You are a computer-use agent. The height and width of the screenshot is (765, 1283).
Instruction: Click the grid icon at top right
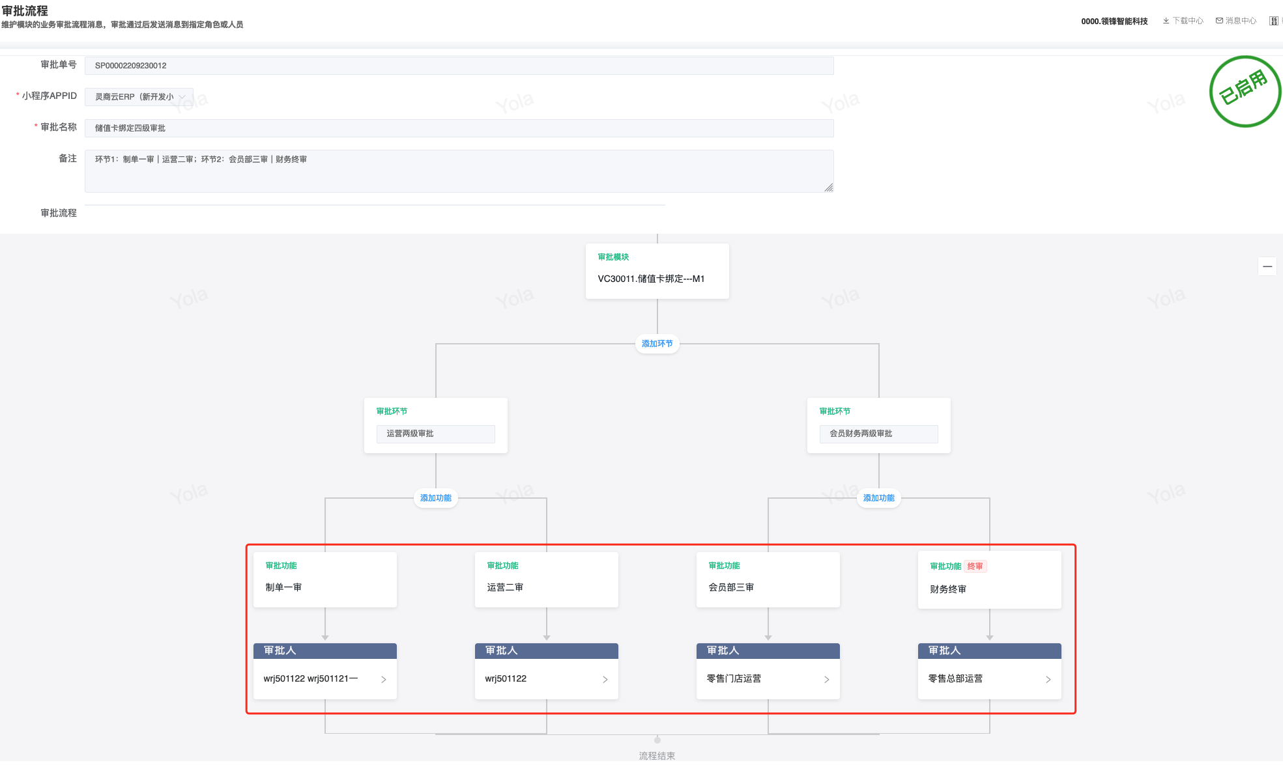1273,21
